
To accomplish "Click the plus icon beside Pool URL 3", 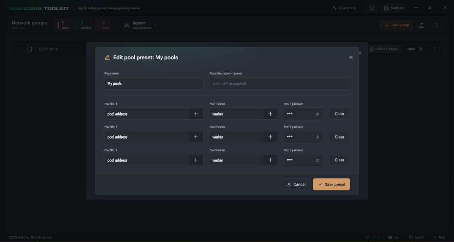I will 196,160.
